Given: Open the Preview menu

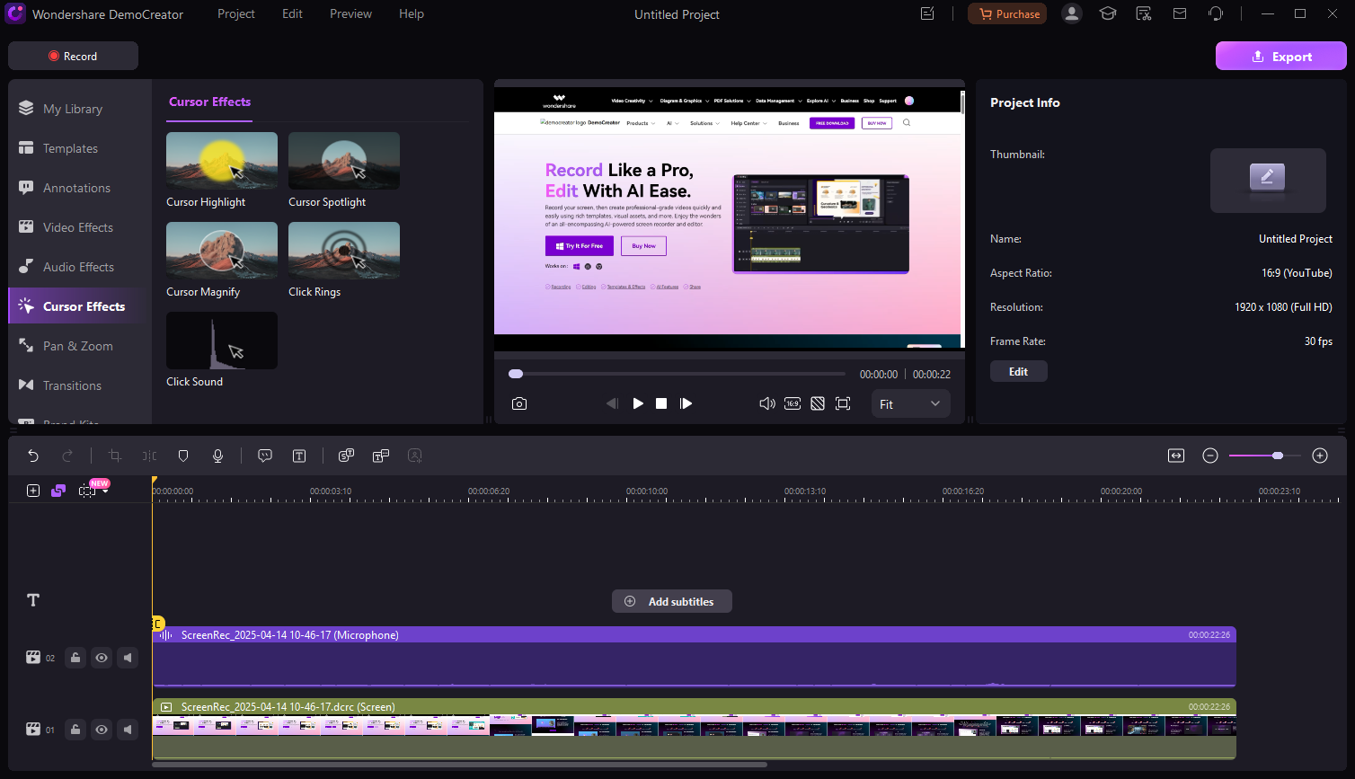Looking at the screenshot, I should tap(350, 13).
